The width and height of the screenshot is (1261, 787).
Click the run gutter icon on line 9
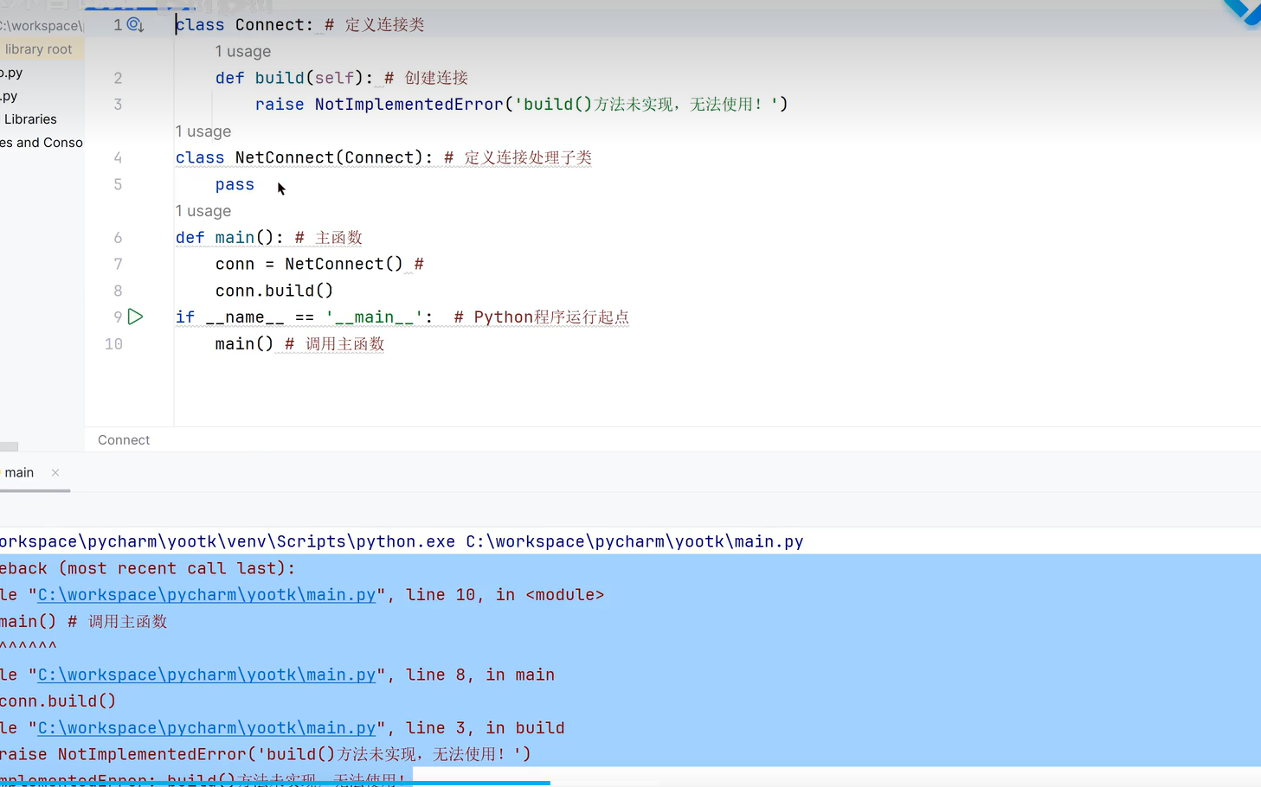click(x=135, y=317)
